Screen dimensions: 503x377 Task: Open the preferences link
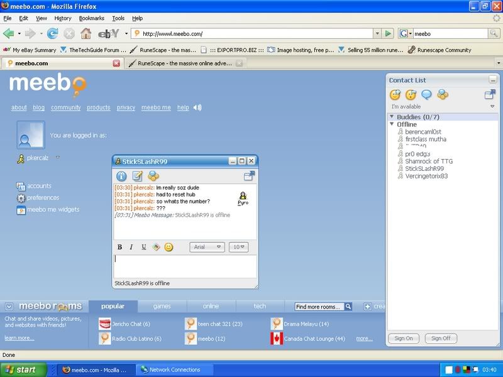pos(43,197)
